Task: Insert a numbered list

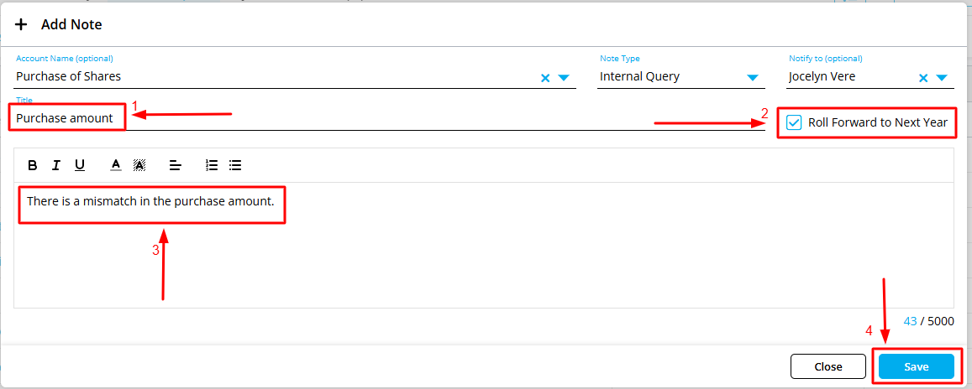Action: [x=212, y=165]
